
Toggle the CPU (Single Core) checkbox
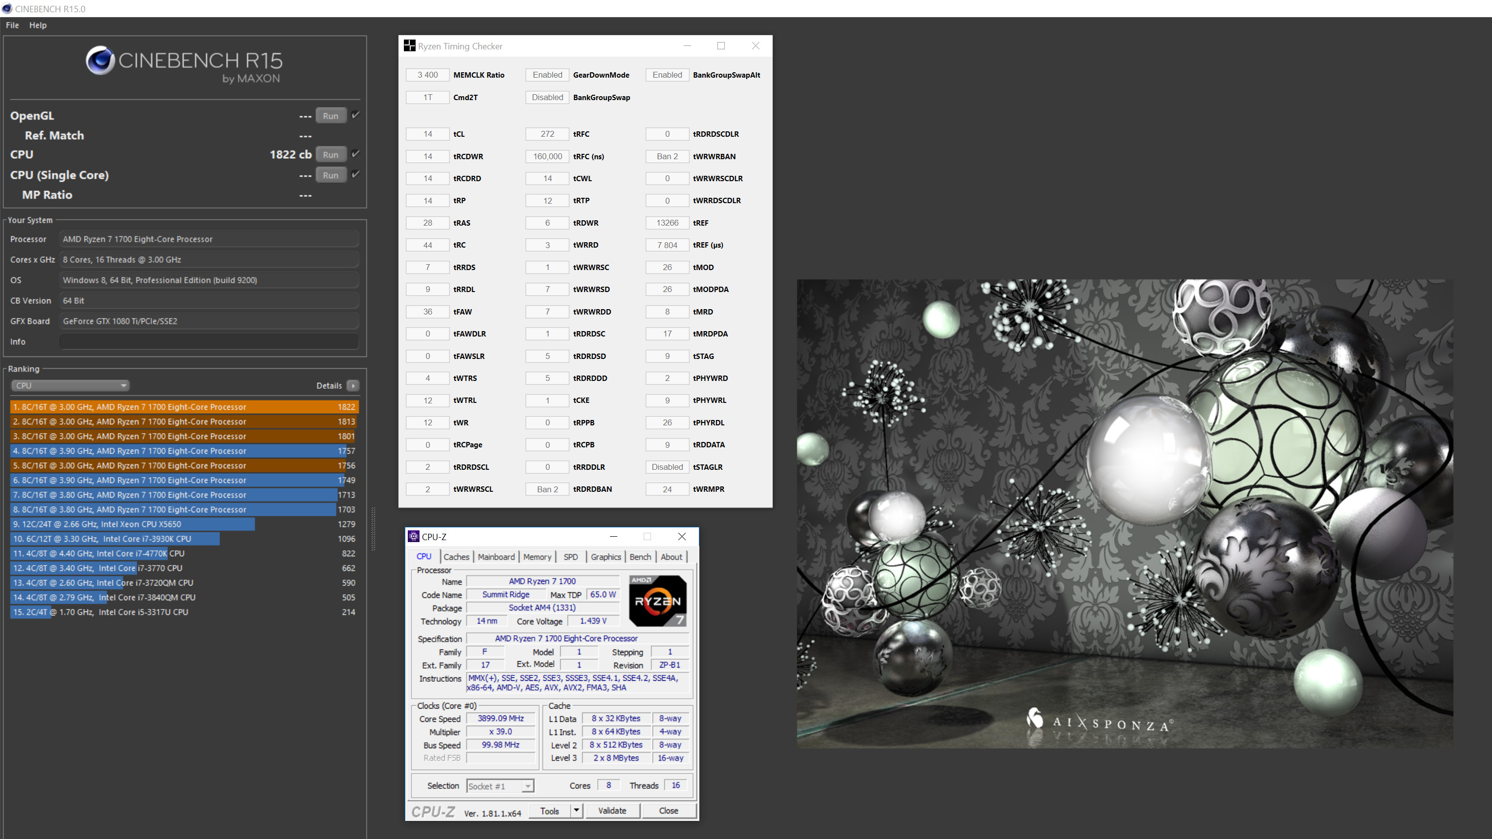(x=356, y=174)
